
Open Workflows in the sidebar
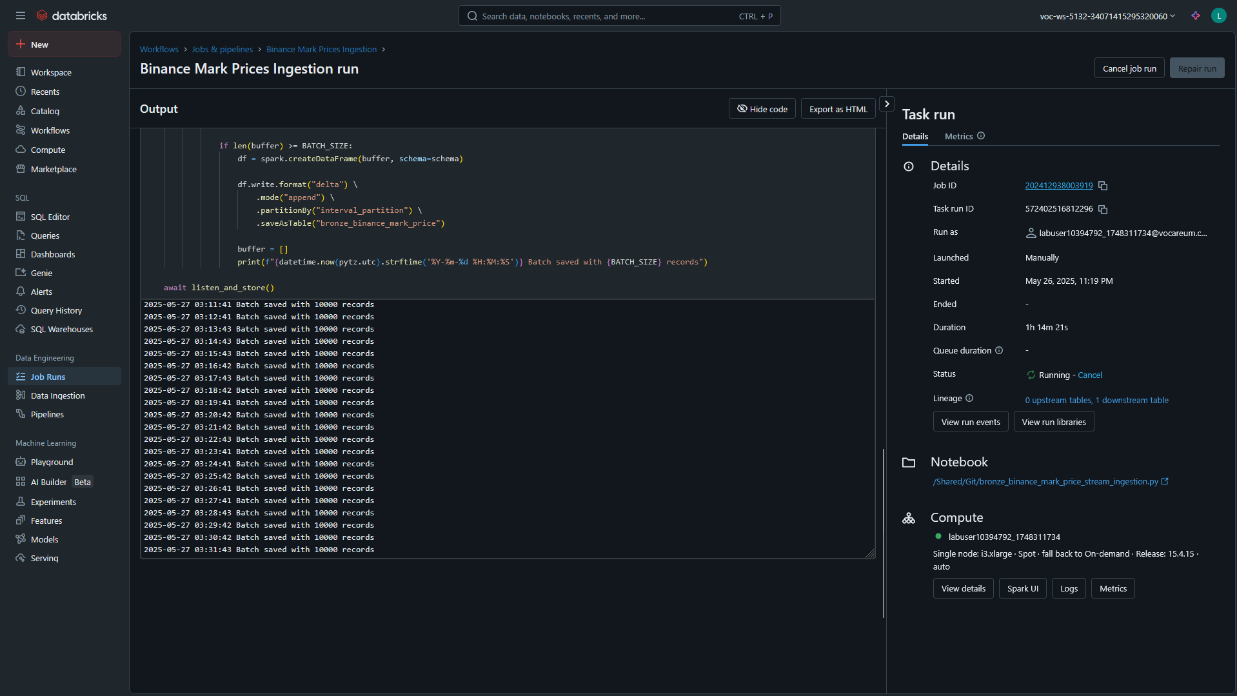pos(64,130)
